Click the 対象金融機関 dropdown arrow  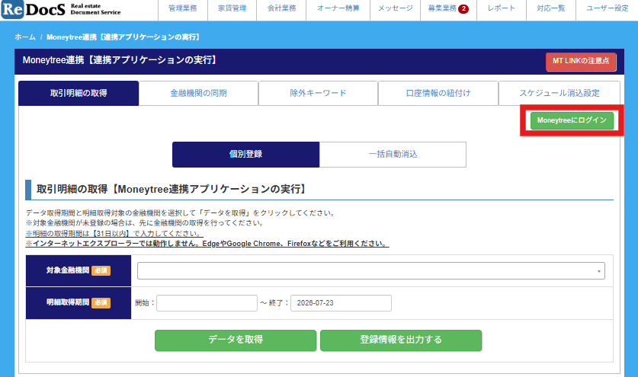[598, 271]
